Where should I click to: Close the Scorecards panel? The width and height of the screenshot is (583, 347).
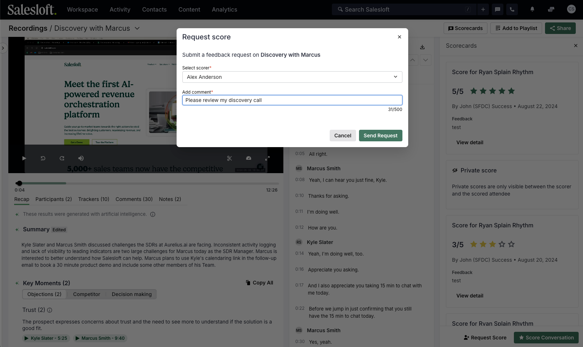(x=576, y=46)
